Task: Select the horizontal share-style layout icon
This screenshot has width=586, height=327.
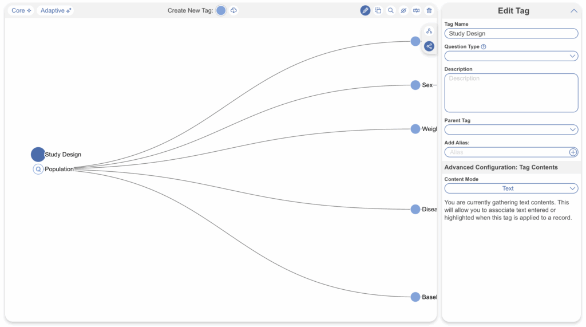Action: (x=429, y=46)
